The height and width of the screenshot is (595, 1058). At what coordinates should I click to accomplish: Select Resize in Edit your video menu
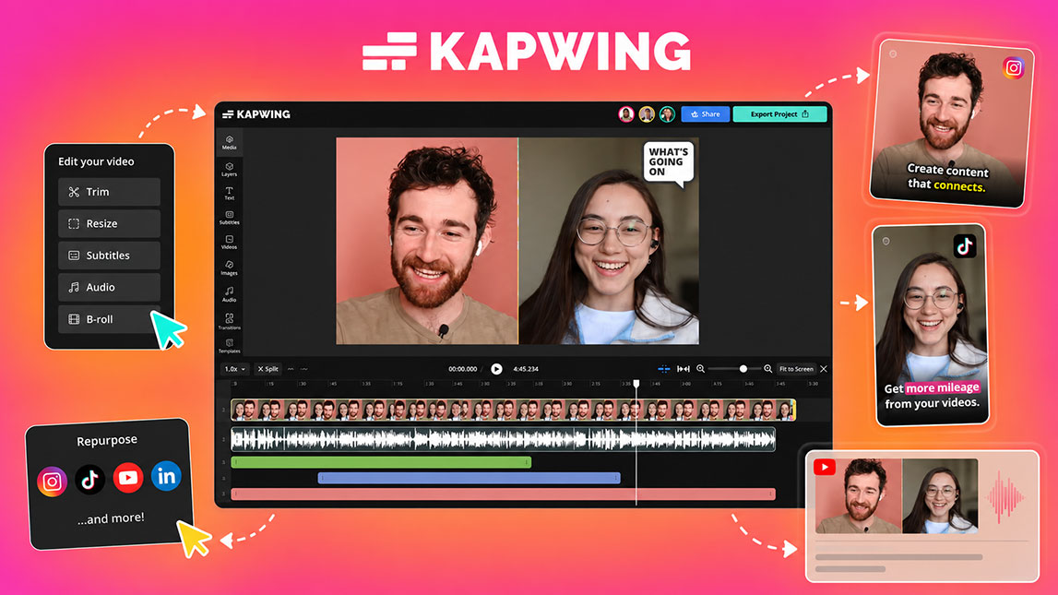pos(110,223)
